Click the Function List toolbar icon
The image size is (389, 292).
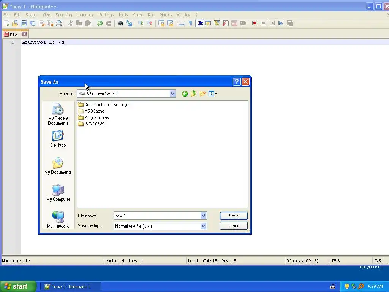pos(226,23)
